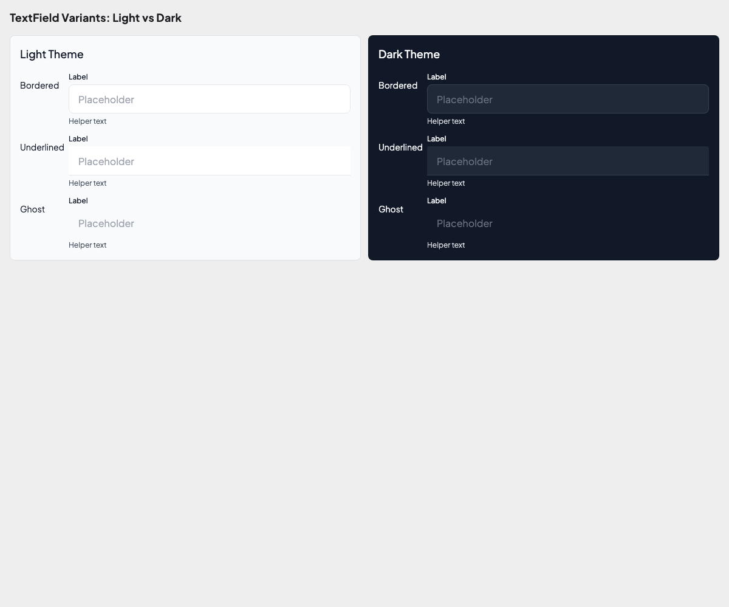Click the Dark Theme panel heading

(409, 54)
